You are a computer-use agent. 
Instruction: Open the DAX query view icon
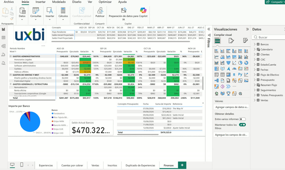3,55
